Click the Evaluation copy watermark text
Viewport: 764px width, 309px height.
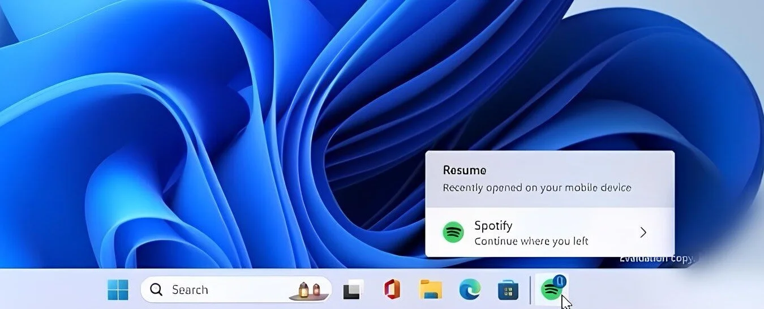click(x=656, y=259)
